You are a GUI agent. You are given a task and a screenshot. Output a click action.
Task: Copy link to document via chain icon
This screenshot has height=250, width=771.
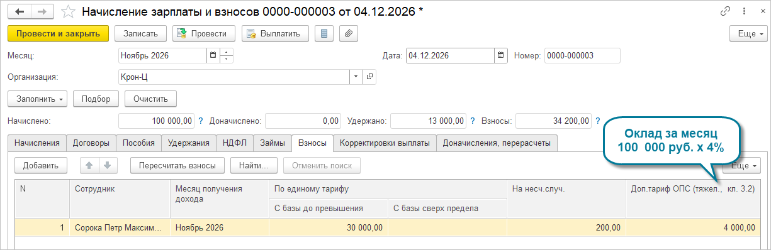(x=726, y=12)
